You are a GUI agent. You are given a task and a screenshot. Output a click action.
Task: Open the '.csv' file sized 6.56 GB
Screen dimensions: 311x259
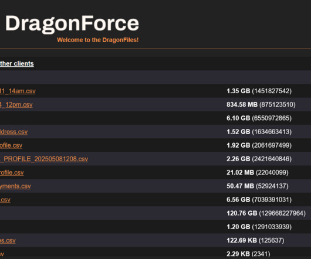click(5, 200)
